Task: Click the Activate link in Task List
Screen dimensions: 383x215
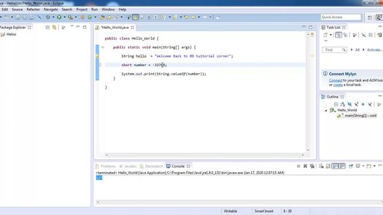Action: (x=375, y=50)
